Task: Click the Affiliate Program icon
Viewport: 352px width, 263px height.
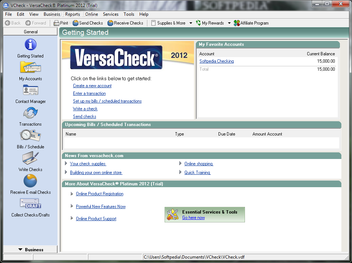Action: tap(236, 23)
